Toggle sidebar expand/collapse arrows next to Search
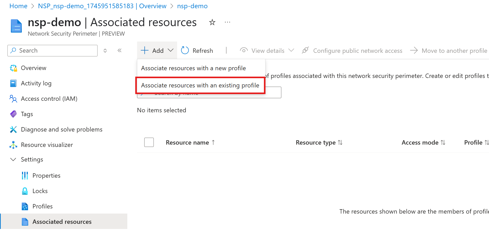489x231 pixels. [x=105, y=51]
